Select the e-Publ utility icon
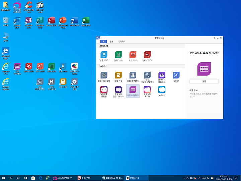This screenshot has height=181, width=241. click(x=162, y=91)
